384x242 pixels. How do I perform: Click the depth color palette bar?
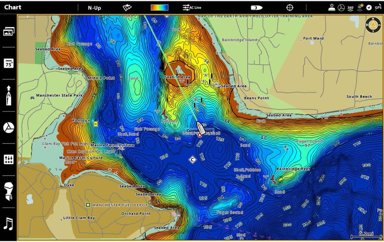(159, 7)
